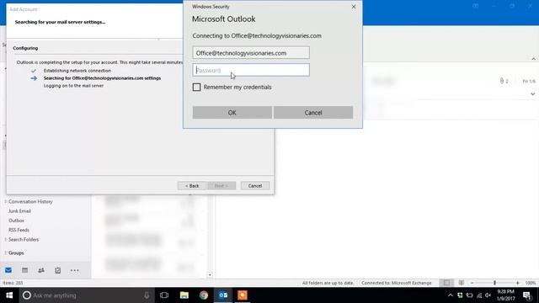The width and height of the screenshot is (539, 303).
Task: Select the Outbox folder
Action: tap(16, 221)
